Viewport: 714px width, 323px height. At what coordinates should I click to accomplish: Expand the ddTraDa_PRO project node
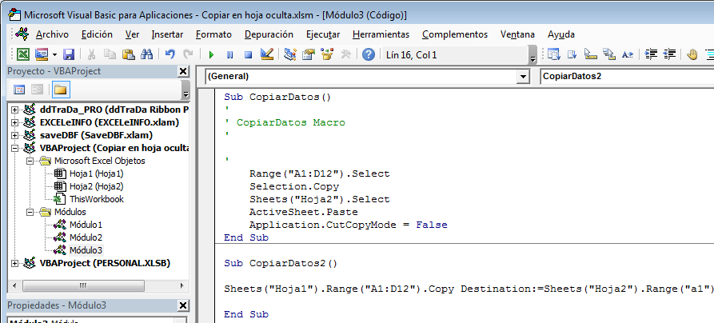pos(14,110)
